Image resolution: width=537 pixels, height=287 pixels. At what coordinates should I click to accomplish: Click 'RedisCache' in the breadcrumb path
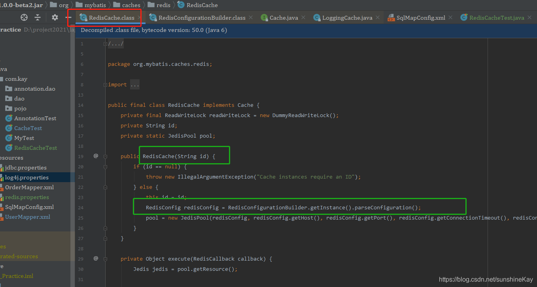pos(202,5)
